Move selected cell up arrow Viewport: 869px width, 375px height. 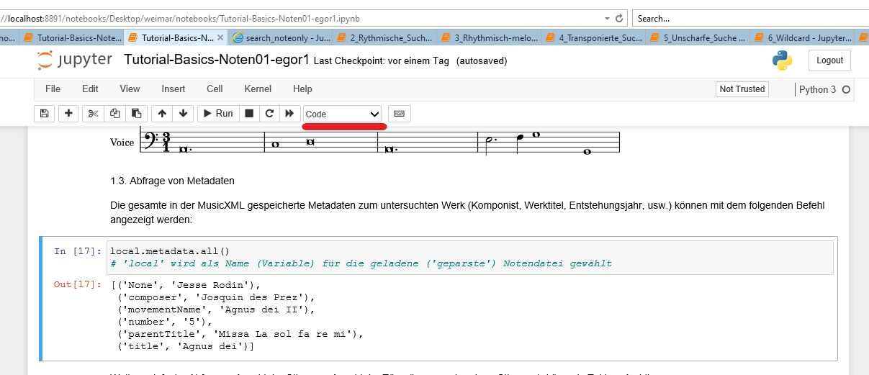(162, 114)
